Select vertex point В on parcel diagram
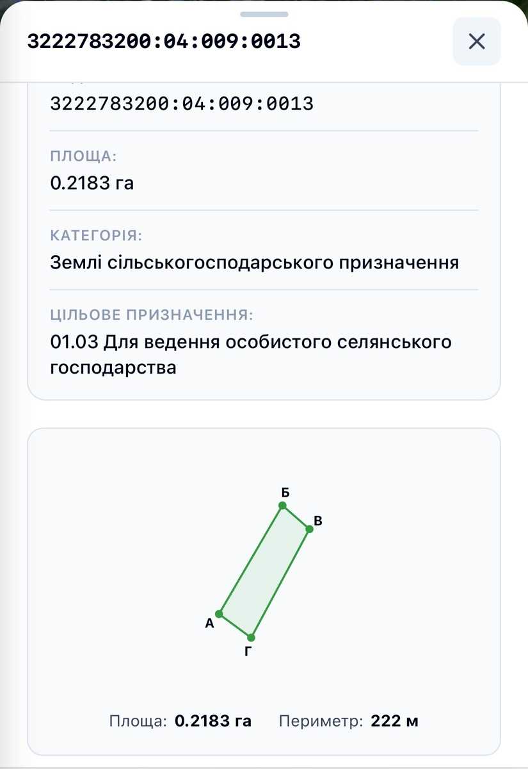 click(x=309, y=529)
